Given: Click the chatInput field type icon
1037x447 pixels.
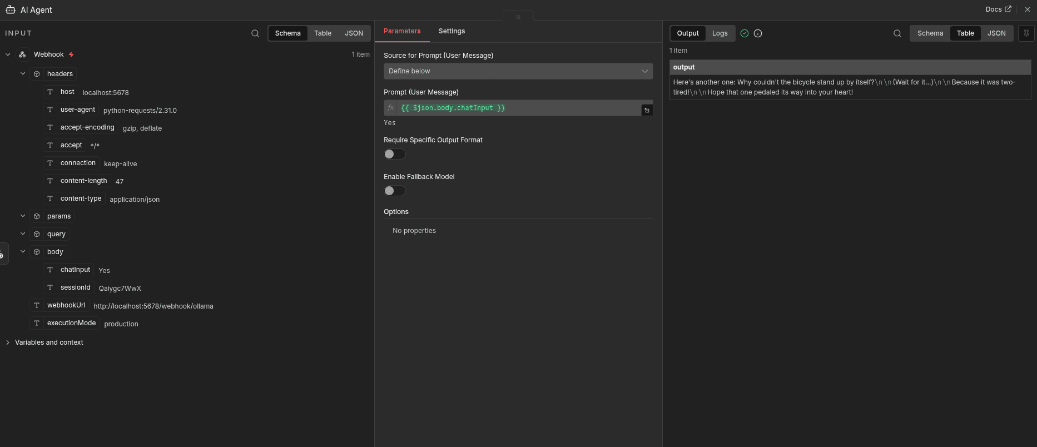Looking at the screenshot, I should pyautogui.click(x=50, y=270).
